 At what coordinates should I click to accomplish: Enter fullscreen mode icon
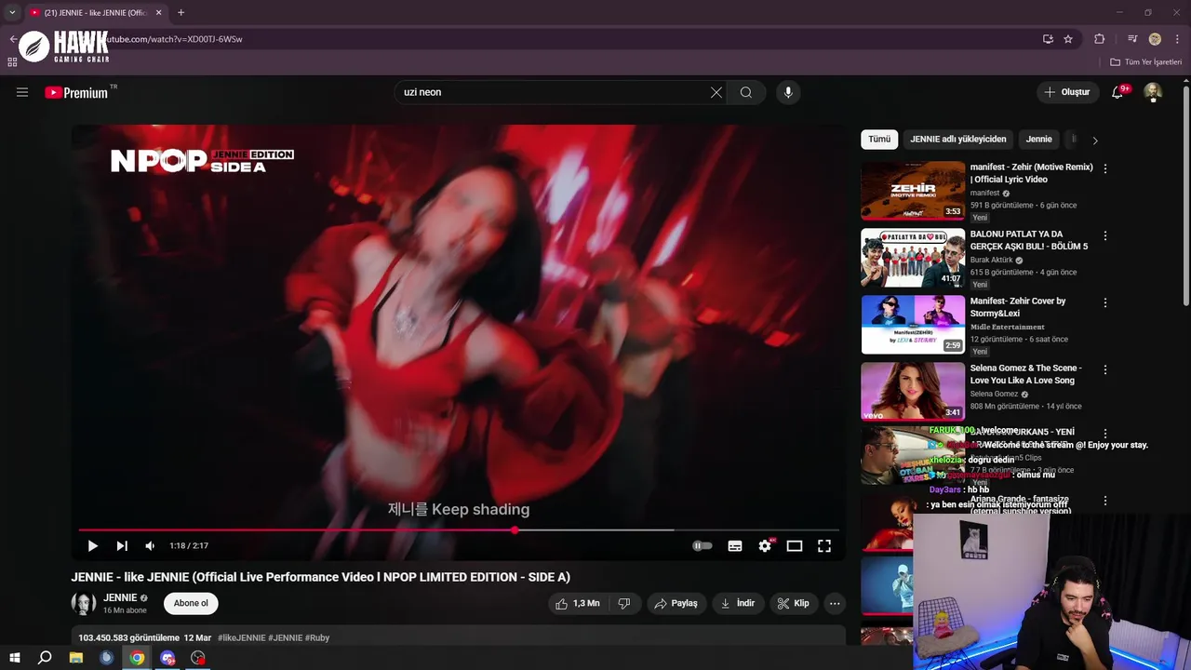click(x=824, y=546)
